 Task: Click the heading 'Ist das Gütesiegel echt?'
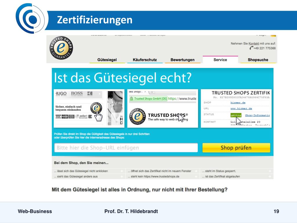(x=123, y=78)
